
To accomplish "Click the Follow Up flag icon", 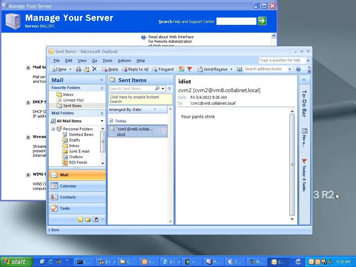I will [190, 69].
